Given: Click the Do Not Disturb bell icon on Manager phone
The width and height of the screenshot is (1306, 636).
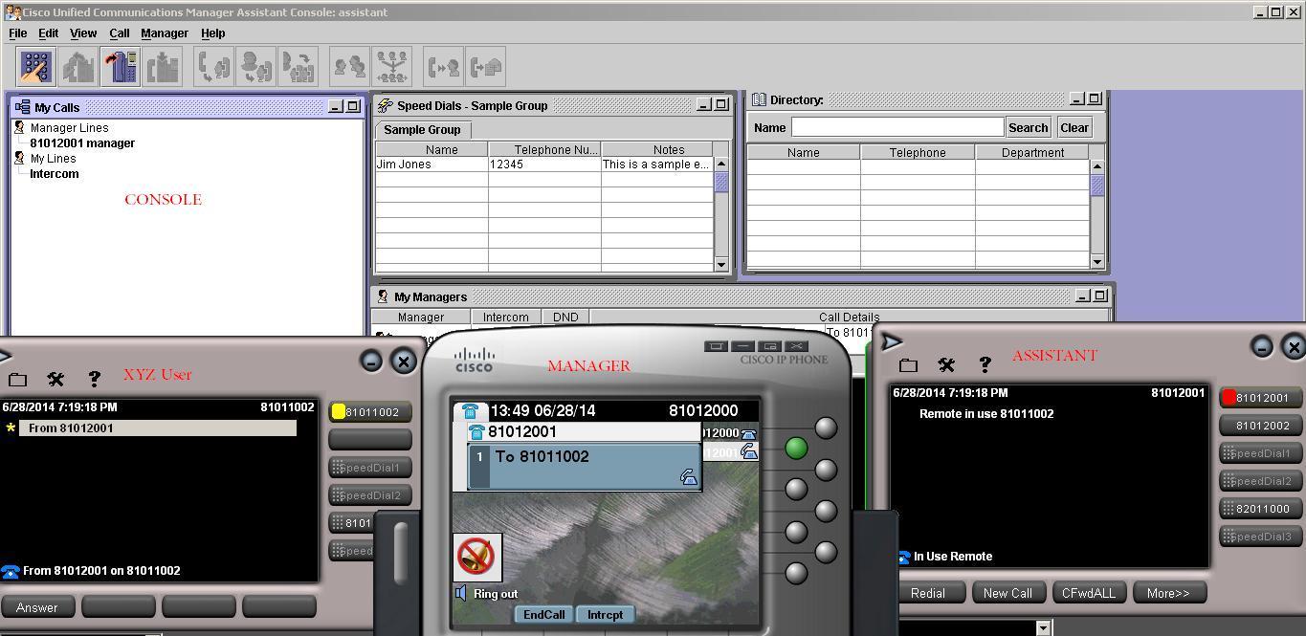Looking at the screenshot, I should pos(477,557).
